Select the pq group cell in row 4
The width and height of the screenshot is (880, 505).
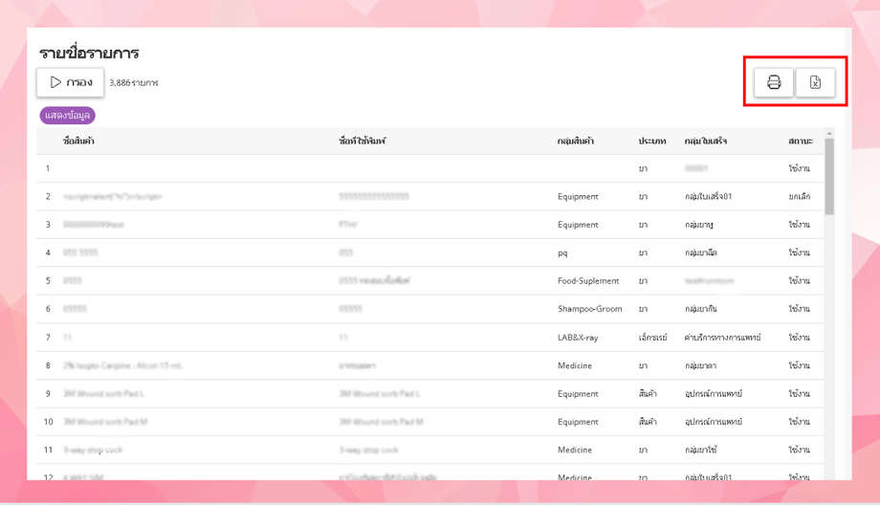pyautogui.click(x=562, y=253)
